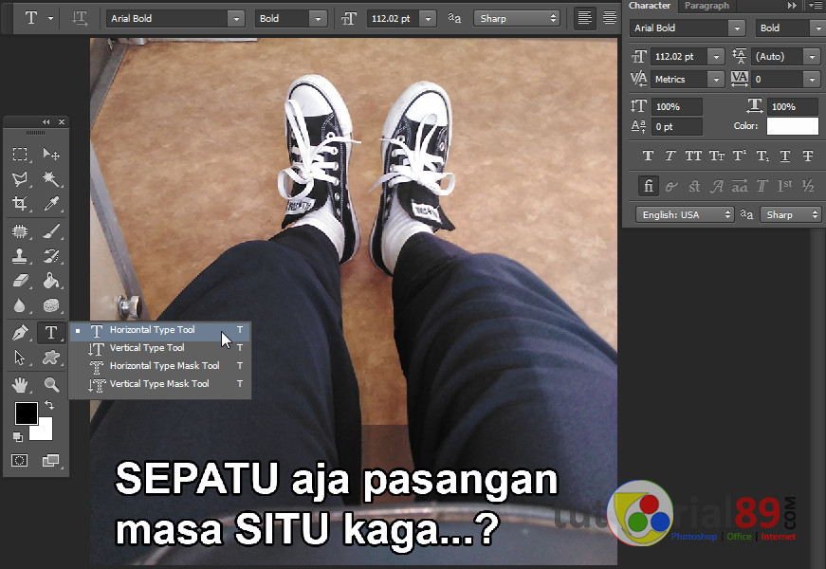Toggle All Caps style

pos(693,156)
